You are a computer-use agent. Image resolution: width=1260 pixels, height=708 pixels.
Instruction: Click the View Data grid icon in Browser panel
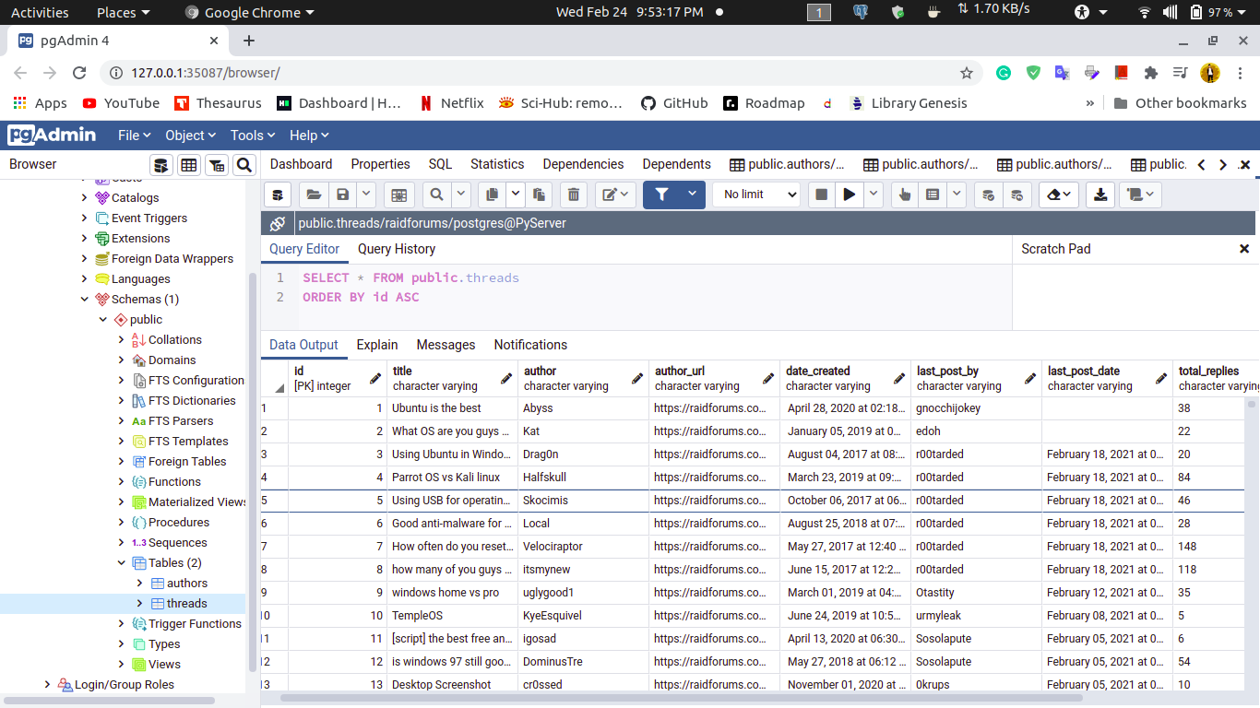[189, 165]
